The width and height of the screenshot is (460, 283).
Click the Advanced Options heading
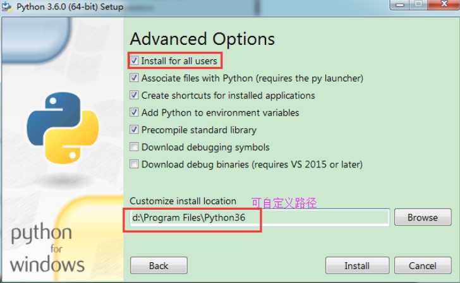coord(202,39)
